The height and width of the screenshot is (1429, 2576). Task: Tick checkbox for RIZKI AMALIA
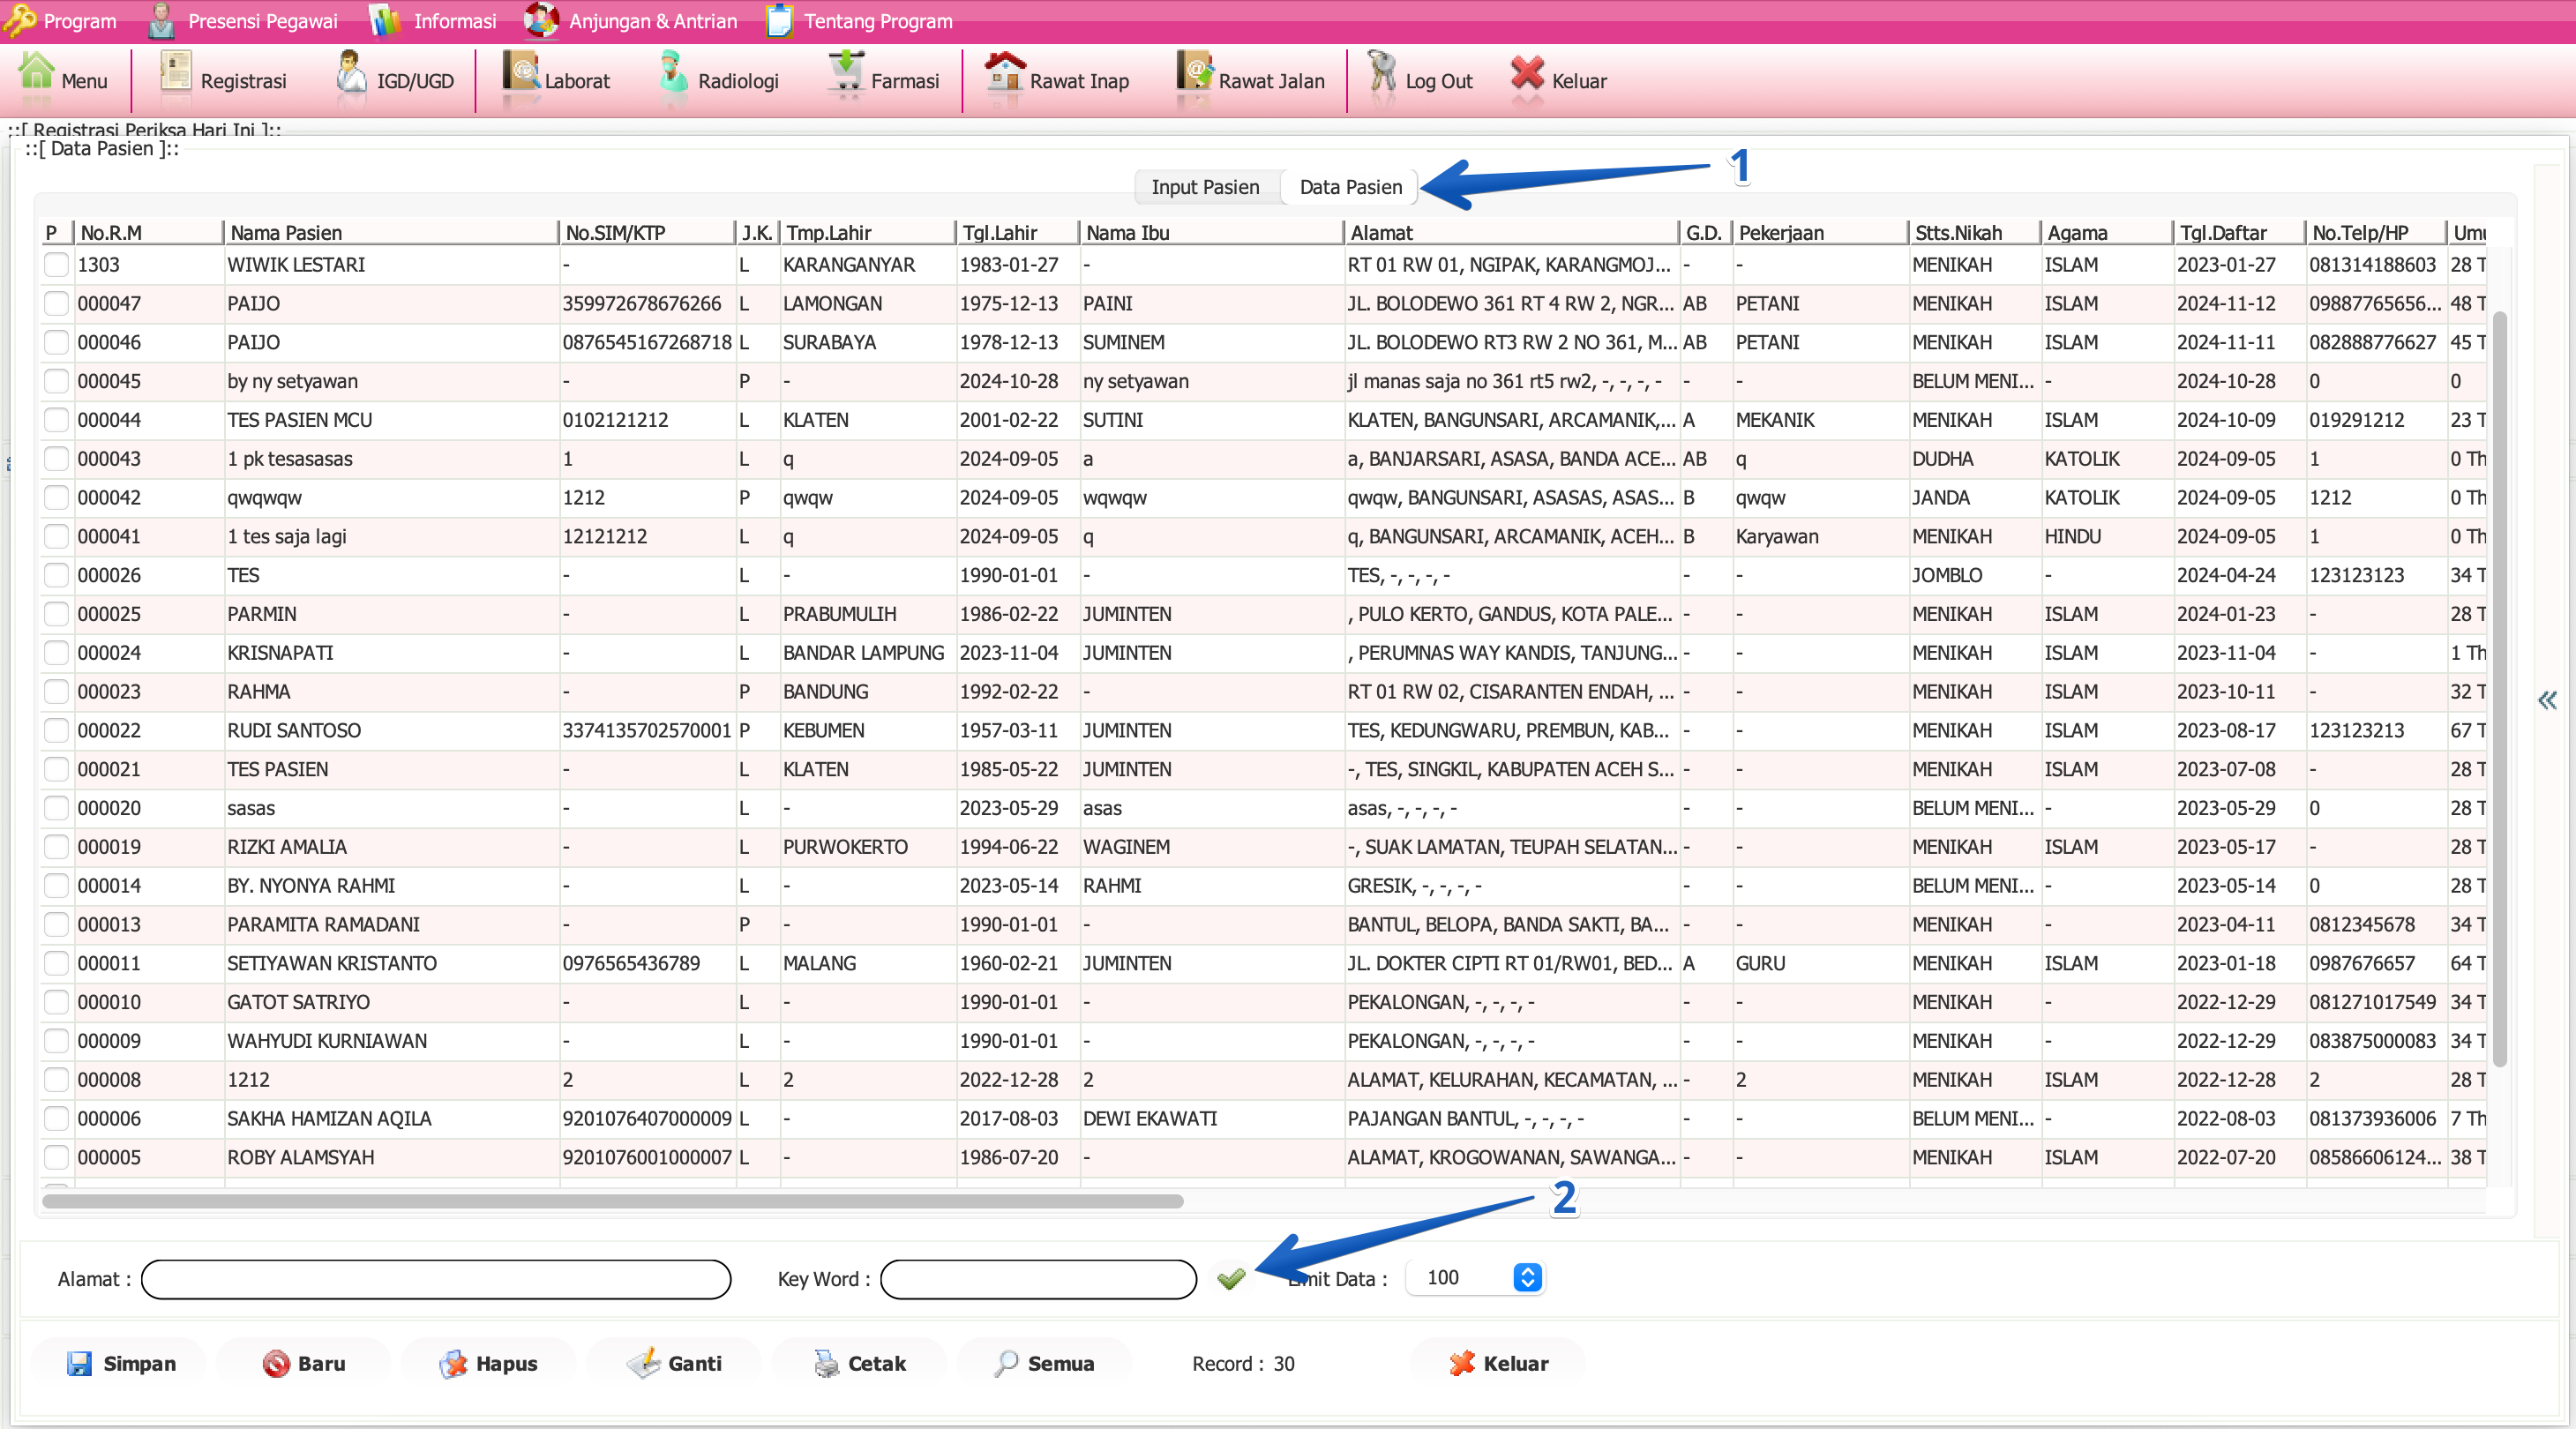tap(57, 847)
